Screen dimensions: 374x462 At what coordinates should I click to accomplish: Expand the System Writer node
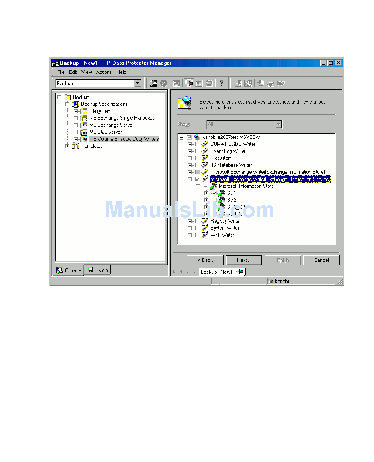(x=190, y=228)
